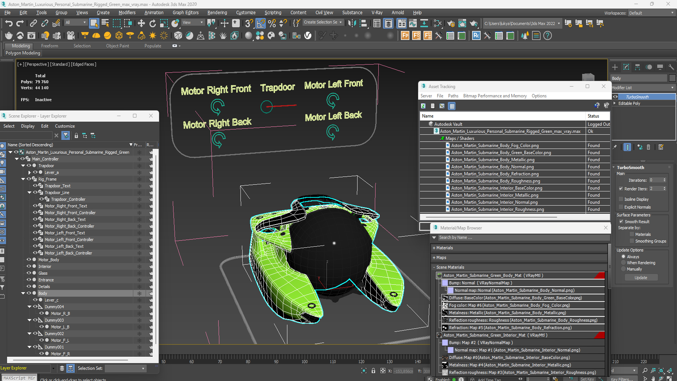This screenshot has width=677, height=381.
Task: Activate the Select and Rotate tool
Action: (152, 23)
